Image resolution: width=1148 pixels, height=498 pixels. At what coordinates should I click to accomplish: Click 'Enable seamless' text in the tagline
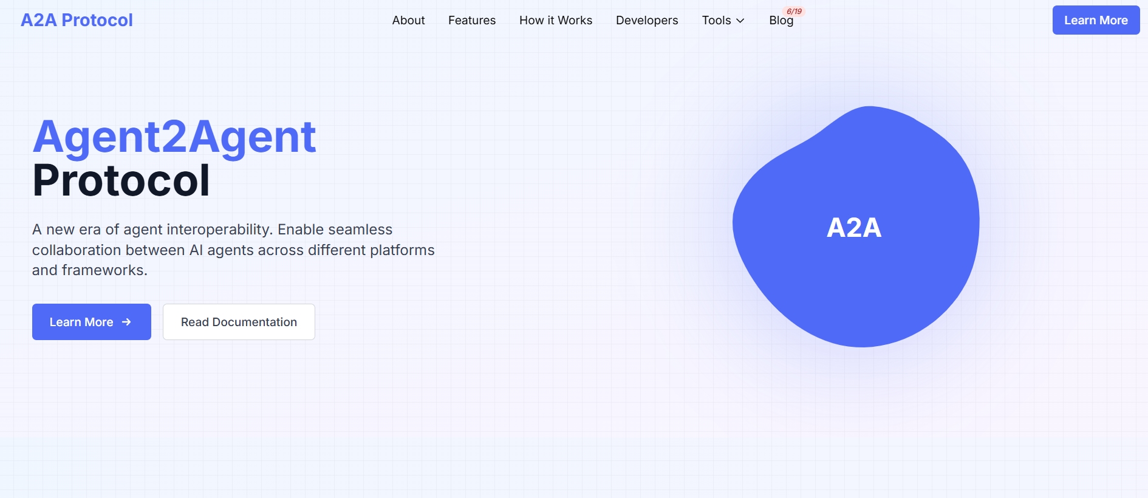point(335,230)
